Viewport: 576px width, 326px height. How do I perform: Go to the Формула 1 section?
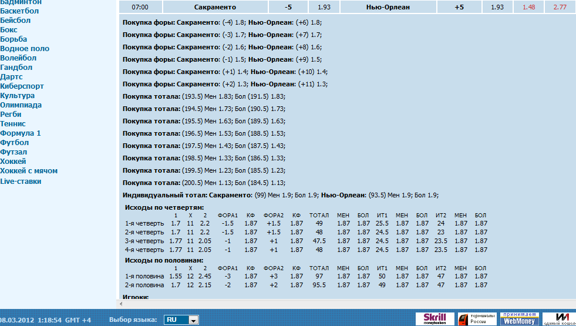click(21, 133)
